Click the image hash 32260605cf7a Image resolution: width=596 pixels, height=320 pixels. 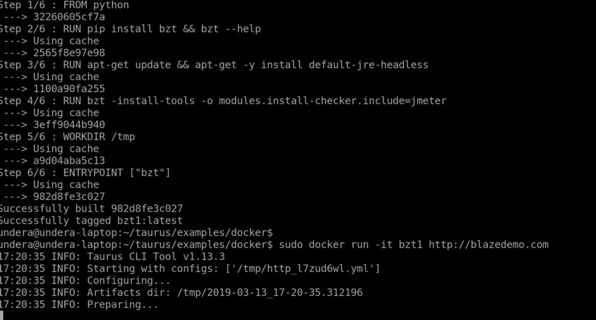tap(69, 17)
